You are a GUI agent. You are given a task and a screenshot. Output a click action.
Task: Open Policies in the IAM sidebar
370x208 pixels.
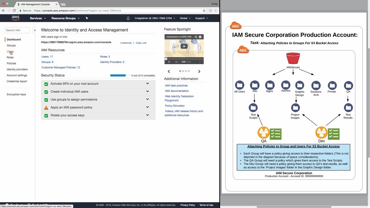click(x=12, y=63)
